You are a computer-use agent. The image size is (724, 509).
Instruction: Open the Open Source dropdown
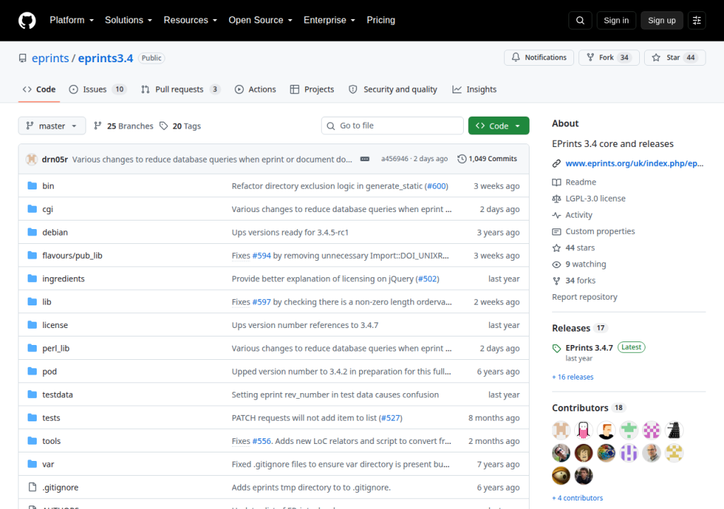click(x=260, y=21)
